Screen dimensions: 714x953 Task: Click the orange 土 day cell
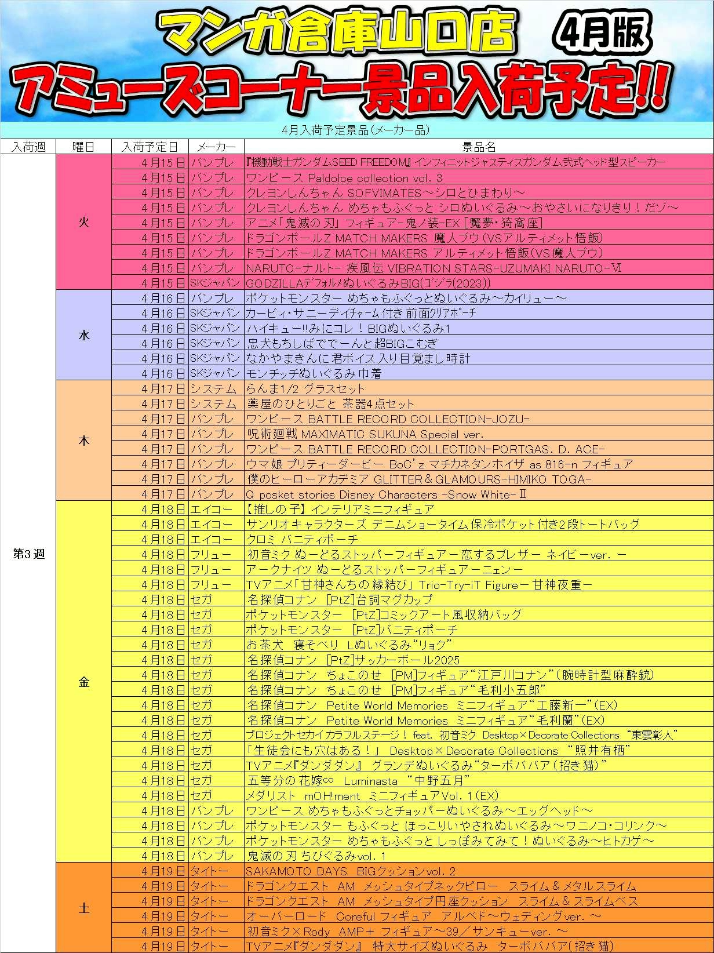tap(83, 908)
